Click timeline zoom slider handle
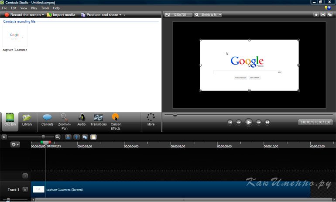The width and height of the screenshot is (336, 202). pyautogui.click(x=43, y=137)
